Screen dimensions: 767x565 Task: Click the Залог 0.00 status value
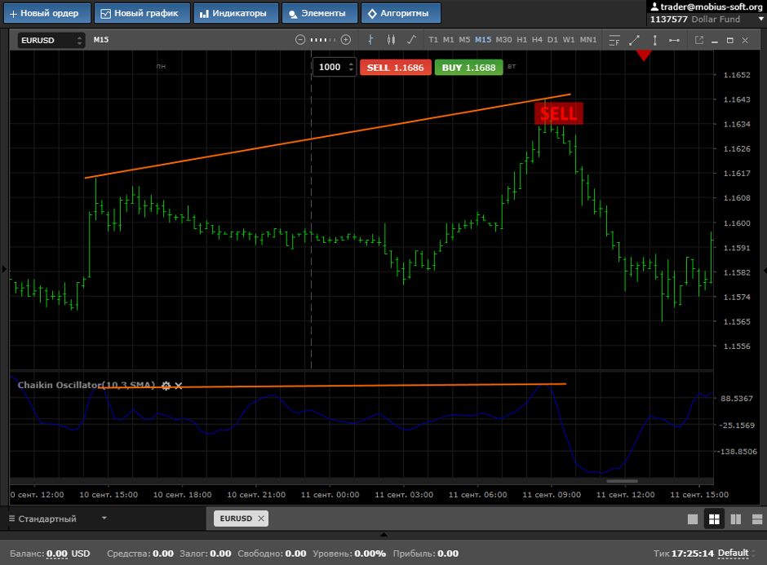(220, 554)
